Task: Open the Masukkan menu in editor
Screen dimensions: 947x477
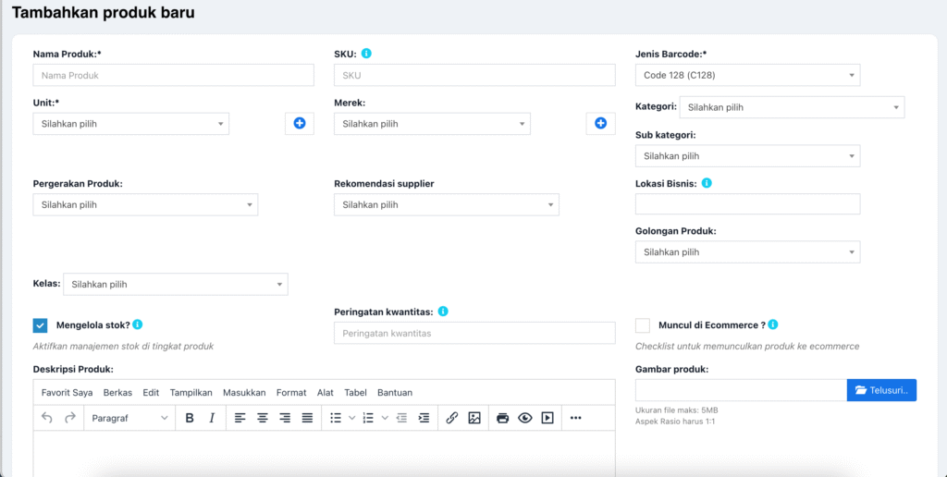Action: click(244, 392)
